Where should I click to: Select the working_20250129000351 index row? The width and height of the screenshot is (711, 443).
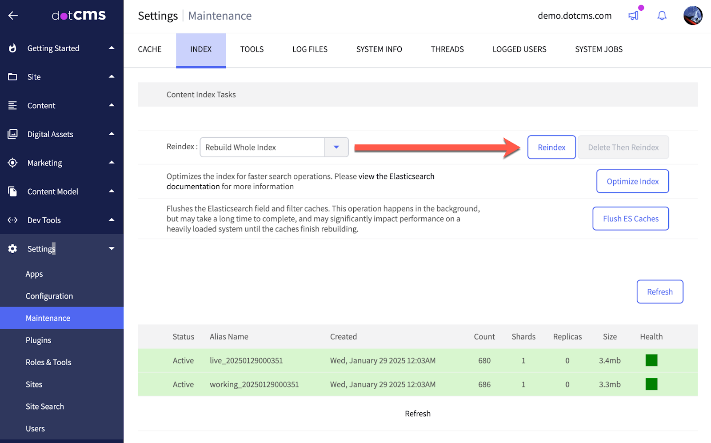pyautogui.click(x=254, y=384)
